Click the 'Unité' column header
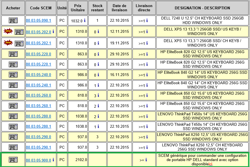The width and height of the screenshot is (250, 167). click(x=62, y=8)
